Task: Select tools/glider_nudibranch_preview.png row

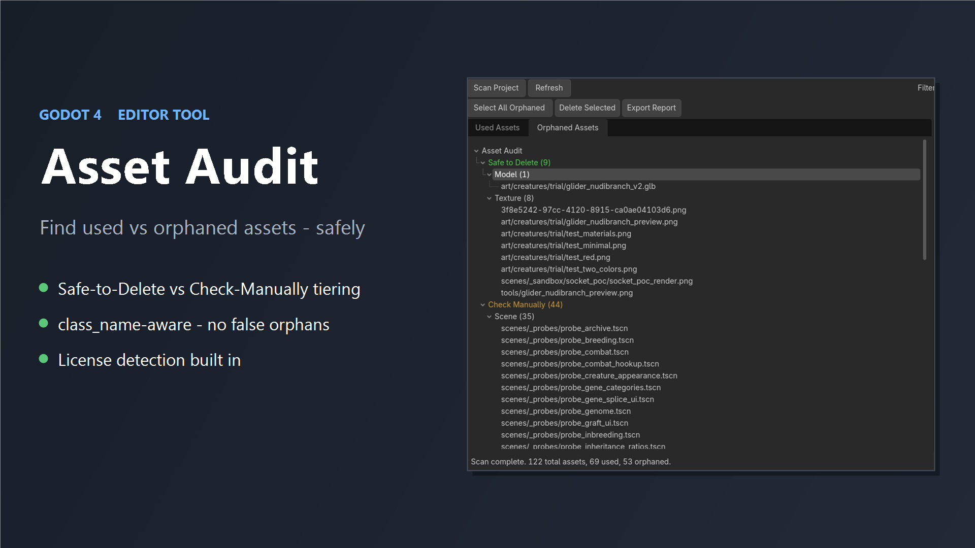Action: 567,293
